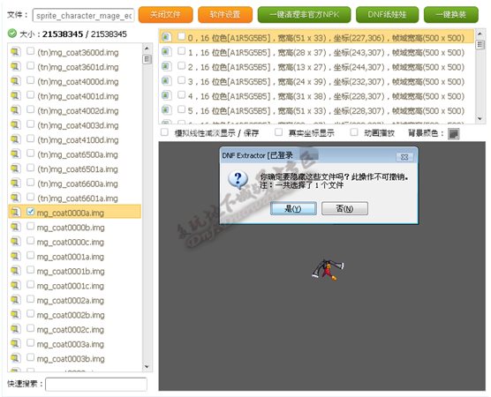Open the 背景颜色 color swatch
Viewport: 491px width, 397px height.
[453, 134]
